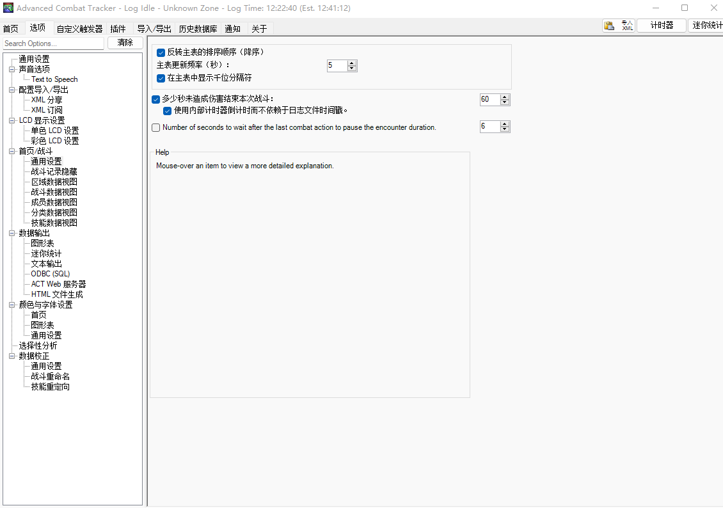Image resolution: width=723 pixels, height=508 pixels.
Task: Collapse the 首页/战斗 tree branch
Action: (12, 150)
